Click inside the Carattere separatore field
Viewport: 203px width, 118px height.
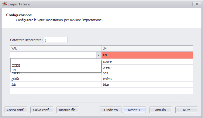(x=56, y=40)
